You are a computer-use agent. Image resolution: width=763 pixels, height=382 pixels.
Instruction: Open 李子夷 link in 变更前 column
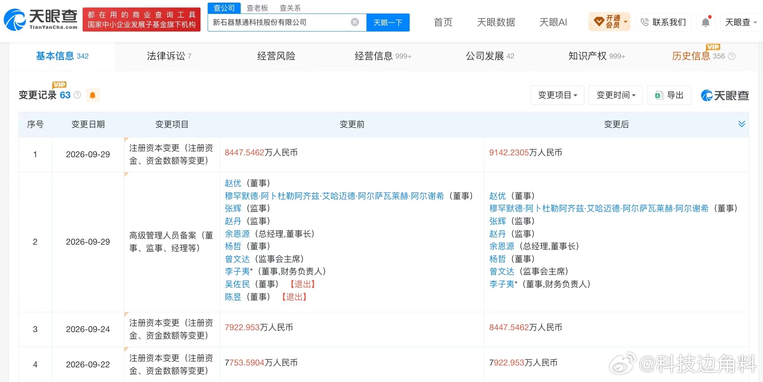[237, 271]
